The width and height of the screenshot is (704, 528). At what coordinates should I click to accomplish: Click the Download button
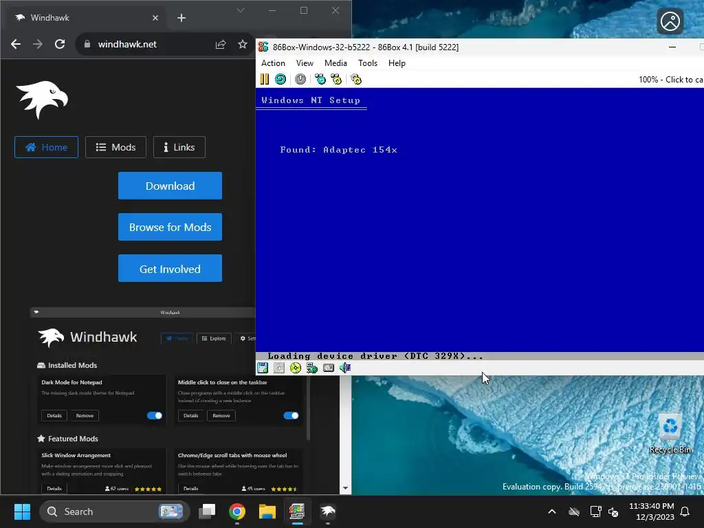click(170, 186)
